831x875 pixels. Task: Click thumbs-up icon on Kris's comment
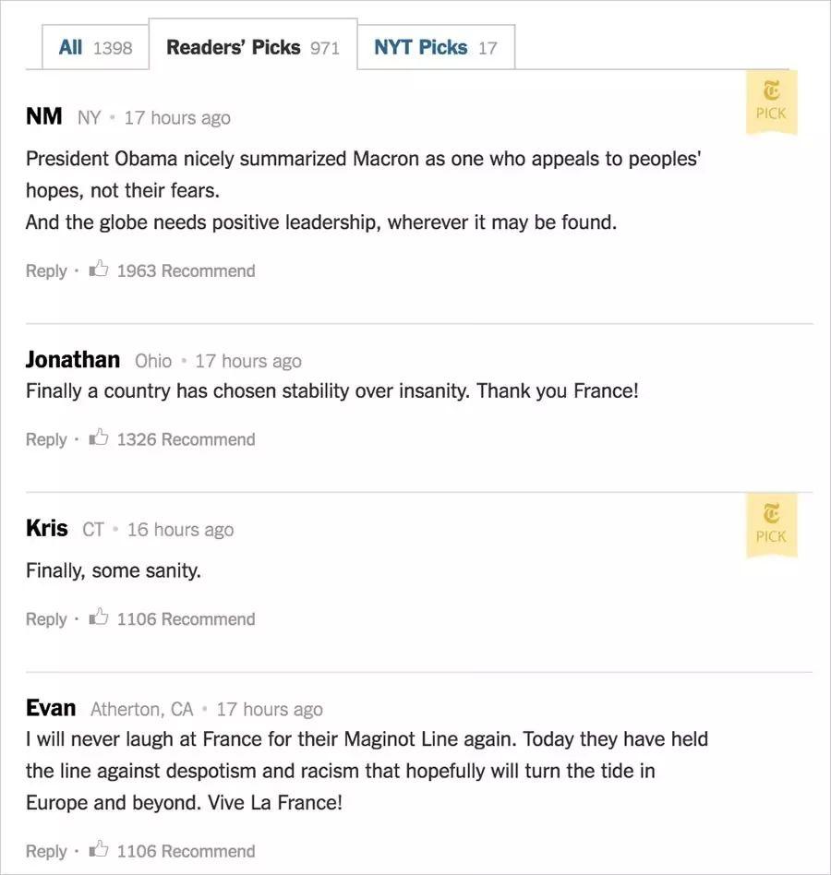coord(99,618)
